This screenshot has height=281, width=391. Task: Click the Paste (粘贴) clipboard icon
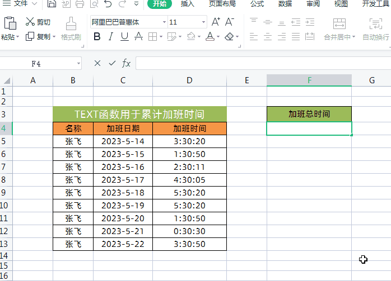coord(10,23)
